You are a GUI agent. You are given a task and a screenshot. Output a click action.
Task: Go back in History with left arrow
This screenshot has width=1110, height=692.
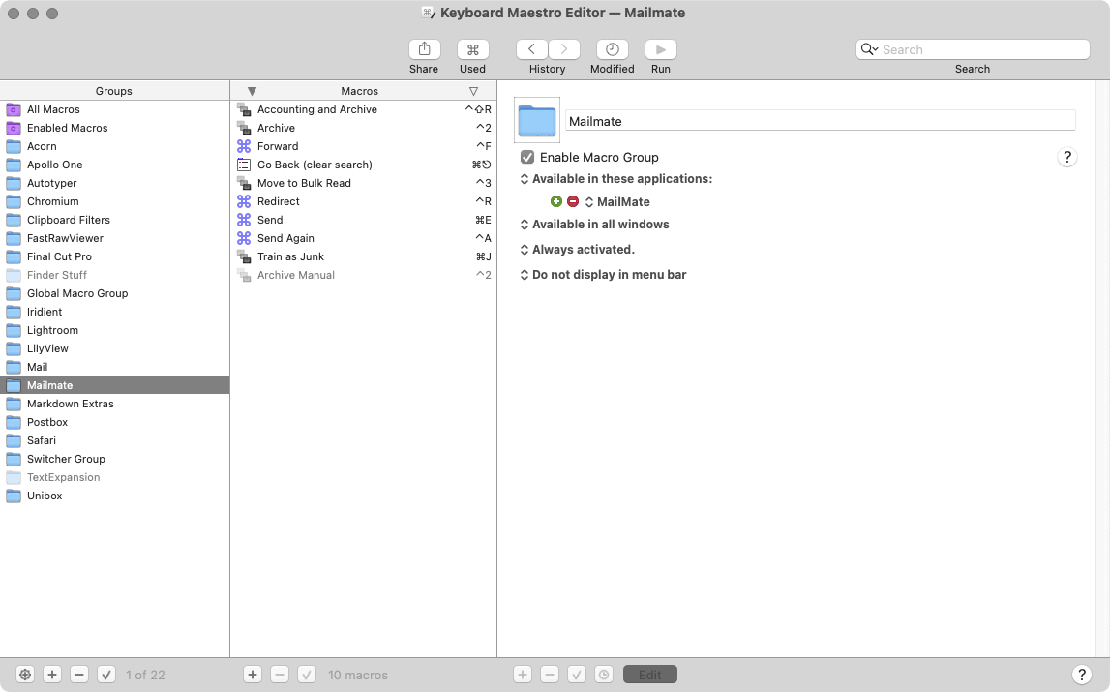[x=531, y=49]
